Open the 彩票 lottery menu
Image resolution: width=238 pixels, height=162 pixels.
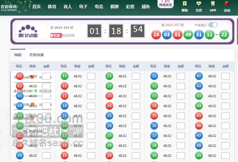pos(130,7)
